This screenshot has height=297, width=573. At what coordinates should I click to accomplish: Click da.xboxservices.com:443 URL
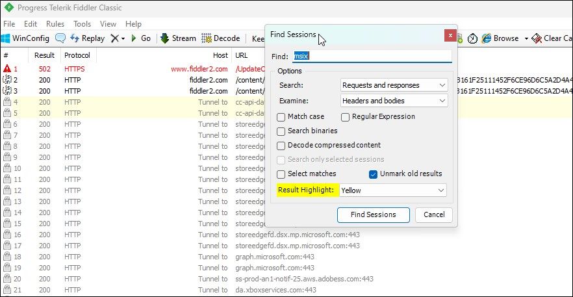[x=275, y=290]
